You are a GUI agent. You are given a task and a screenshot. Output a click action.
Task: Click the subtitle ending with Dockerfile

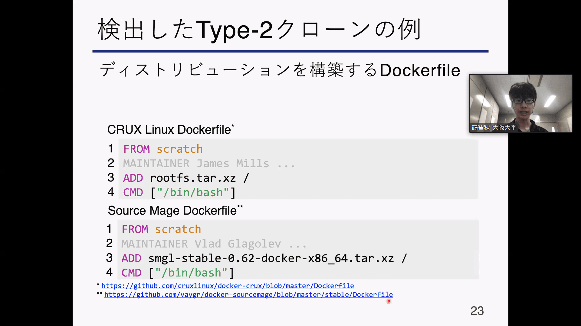pyautogui.click(x=280, y=70)
